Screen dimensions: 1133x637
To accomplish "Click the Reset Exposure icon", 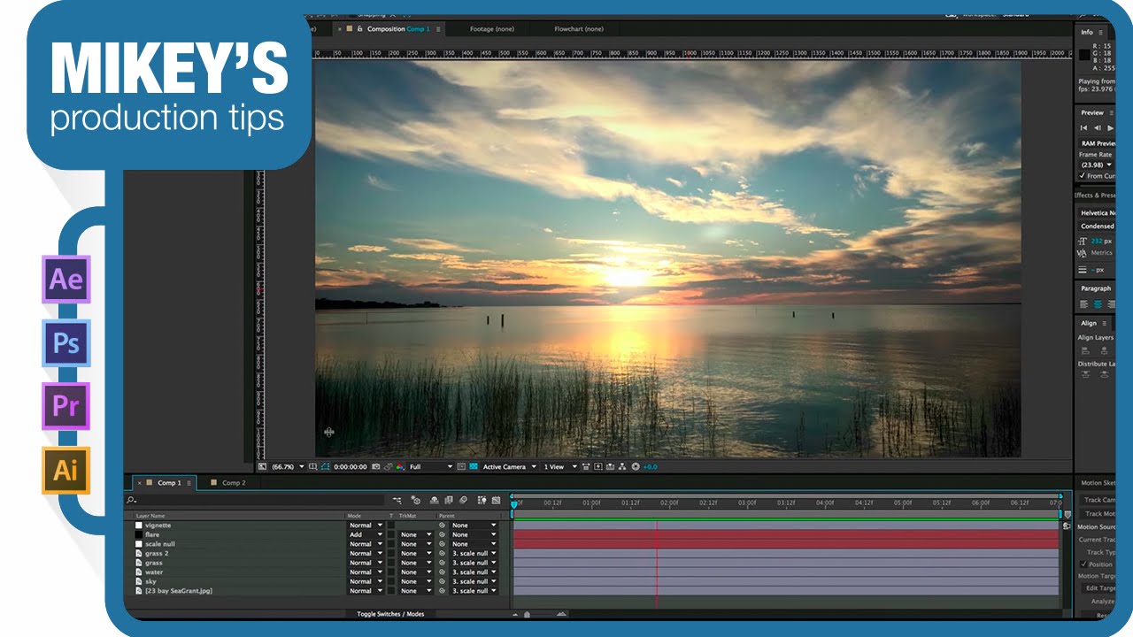I will pyautogui.click(x=636, y=466).
